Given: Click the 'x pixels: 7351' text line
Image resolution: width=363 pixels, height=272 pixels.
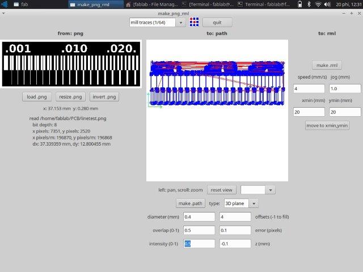Looking at the screenshot, I should [61, 131].
